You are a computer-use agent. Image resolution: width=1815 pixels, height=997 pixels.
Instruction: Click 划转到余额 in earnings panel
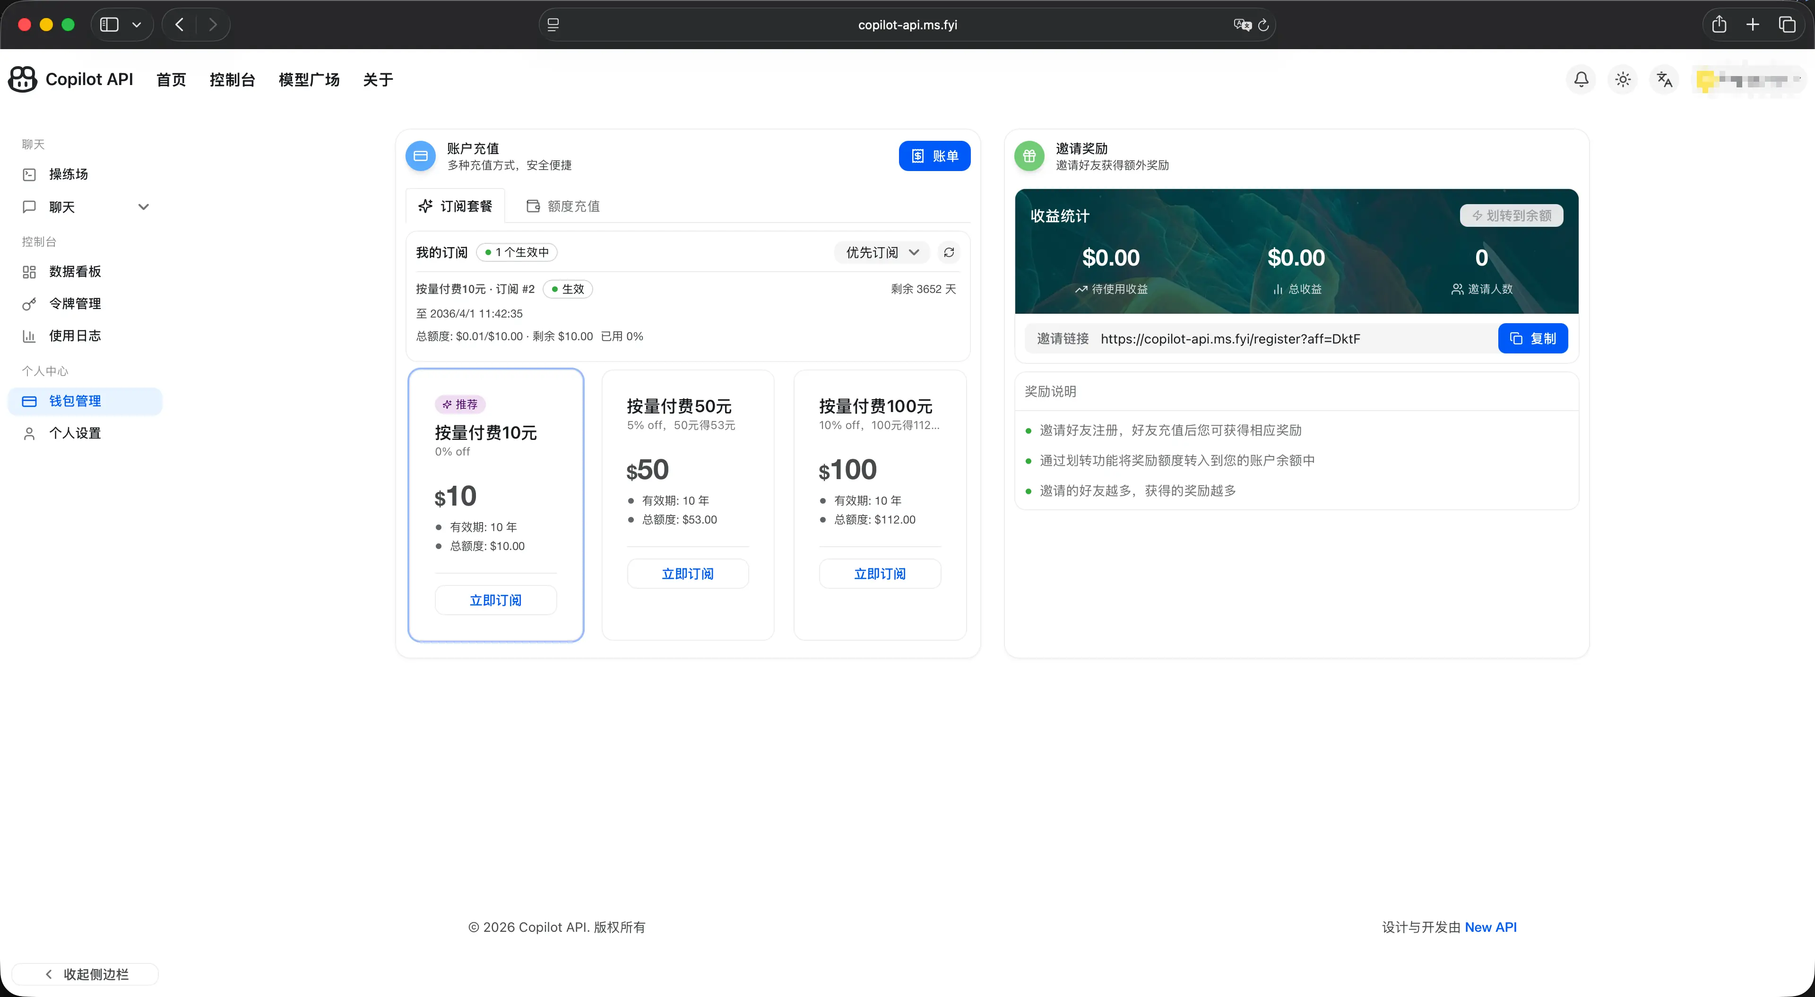tap(1511, 215)
